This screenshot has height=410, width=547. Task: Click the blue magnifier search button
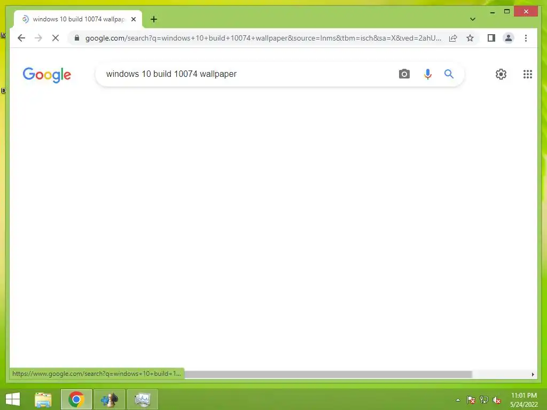tap(449, 74)
